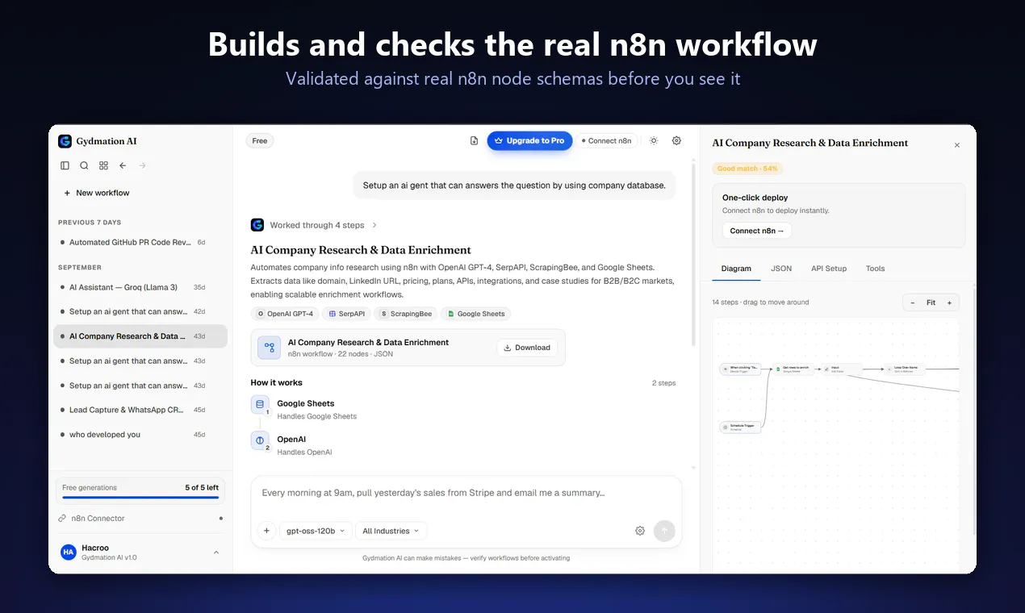1025x613 pixels.
Task: Download the workflow JSON
Action: (x=527, y=348)
